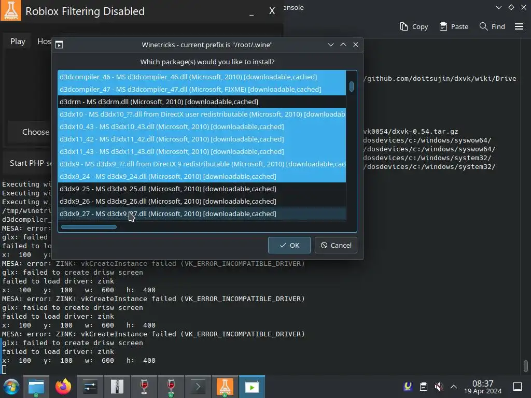Unmute via the volume tray icon

[439, 387]
